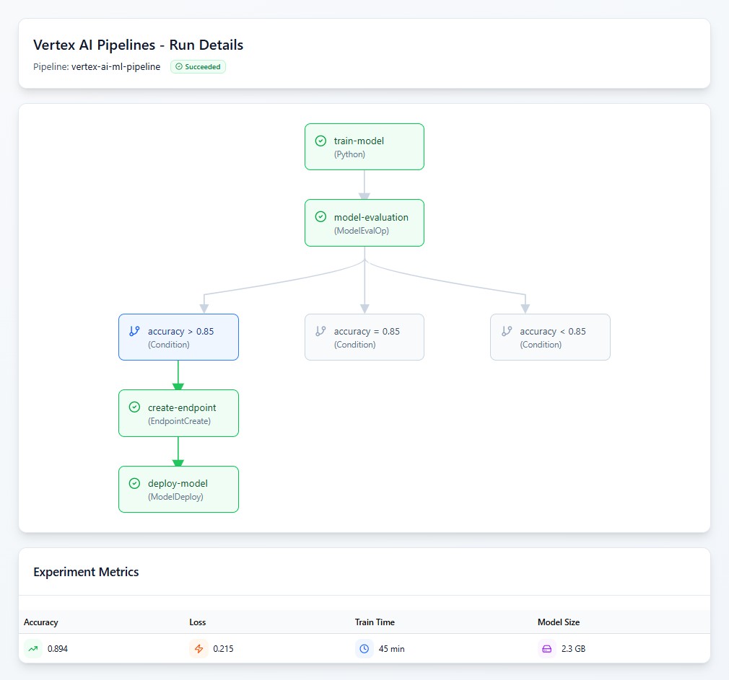Image resolution: width=729 pixels, height=680 pixels.
Task: Click the clock icon beside Train Time
Action: [x=363, y=648]
